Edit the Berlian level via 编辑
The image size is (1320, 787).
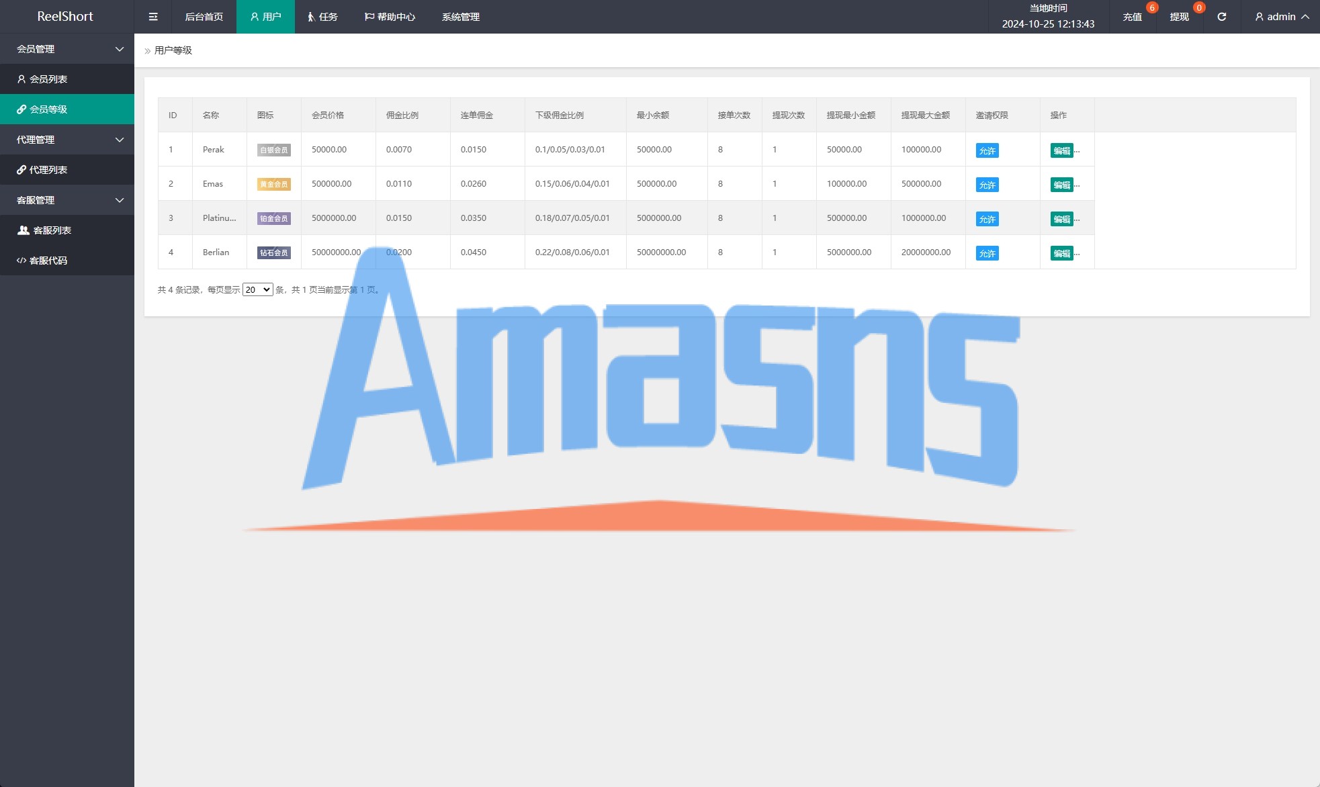tap(1061, 253)
